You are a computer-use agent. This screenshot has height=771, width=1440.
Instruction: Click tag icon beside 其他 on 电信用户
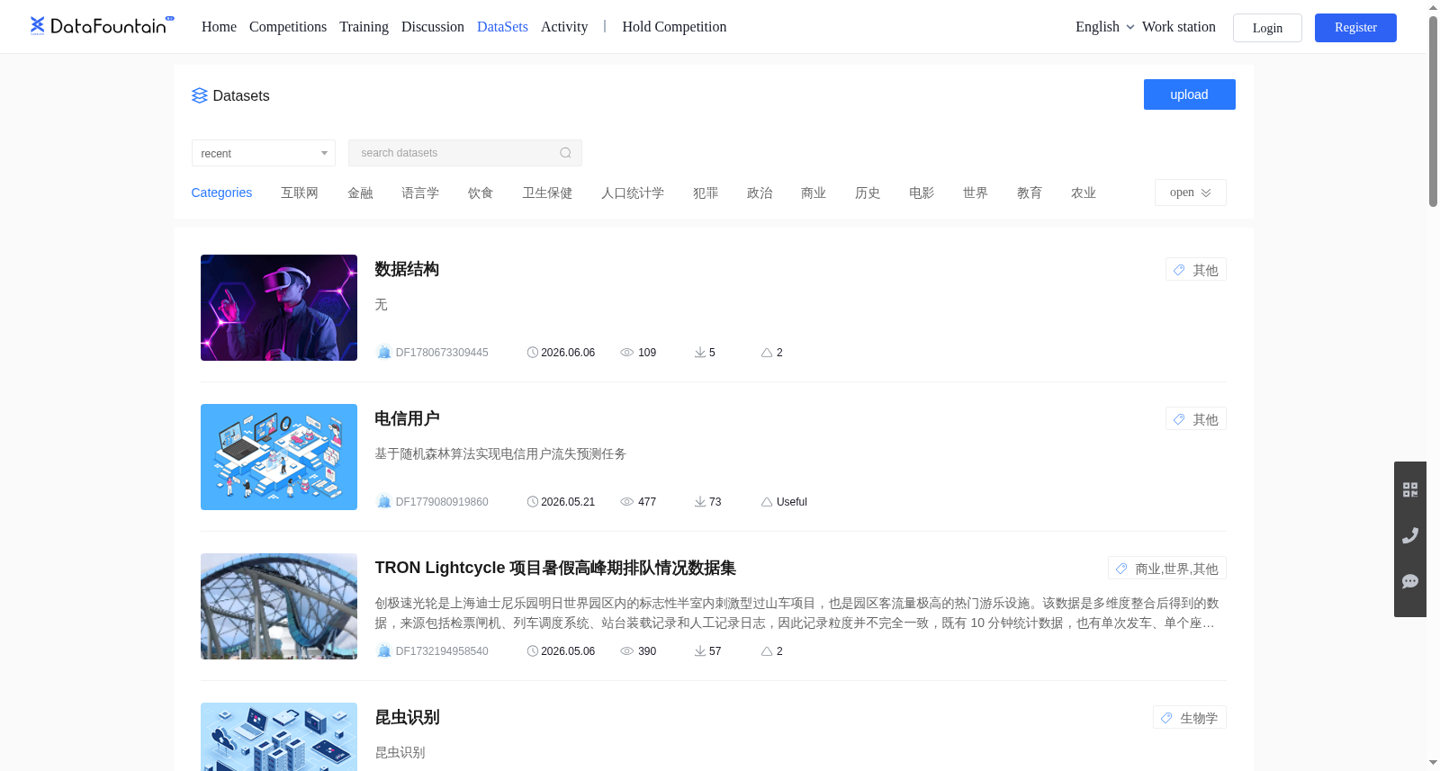pos(1179,419)
